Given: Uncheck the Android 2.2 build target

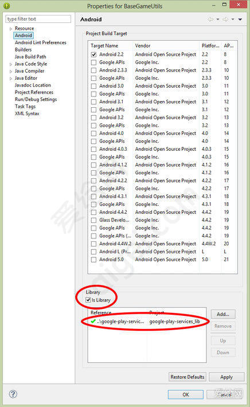Looking at the screenshot, I should point(93,54).
